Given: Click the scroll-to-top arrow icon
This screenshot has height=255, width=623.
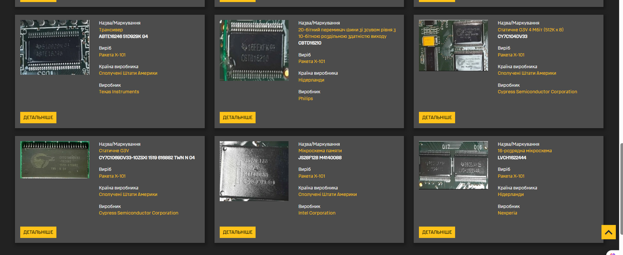Looking at the screenshot, I should (x=608, y=232).
